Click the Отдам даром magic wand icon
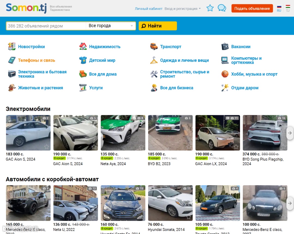Viewport: 294px width, 234px height. (x=225, y=88)
